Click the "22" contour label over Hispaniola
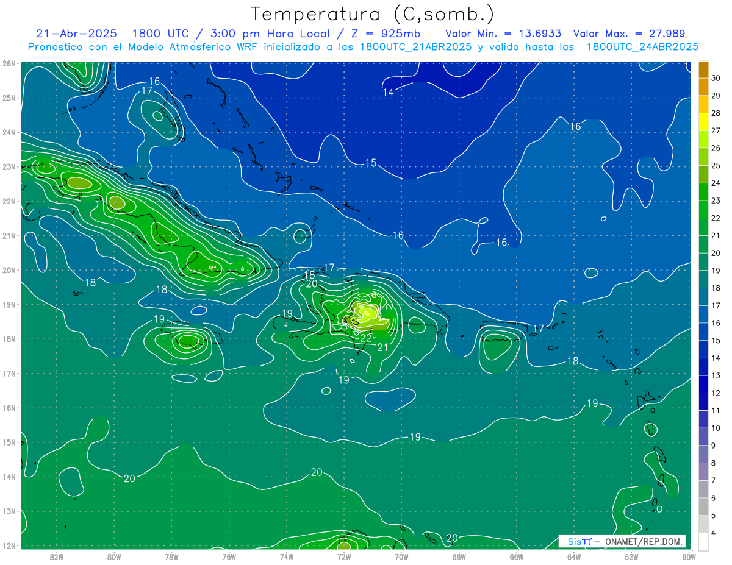This screenshot has width=732, height=565. (365, 338)
